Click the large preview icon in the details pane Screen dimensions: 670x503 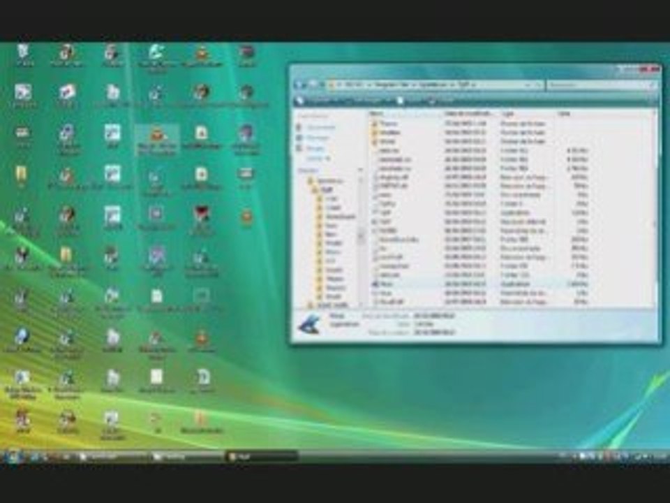[309, 325]
